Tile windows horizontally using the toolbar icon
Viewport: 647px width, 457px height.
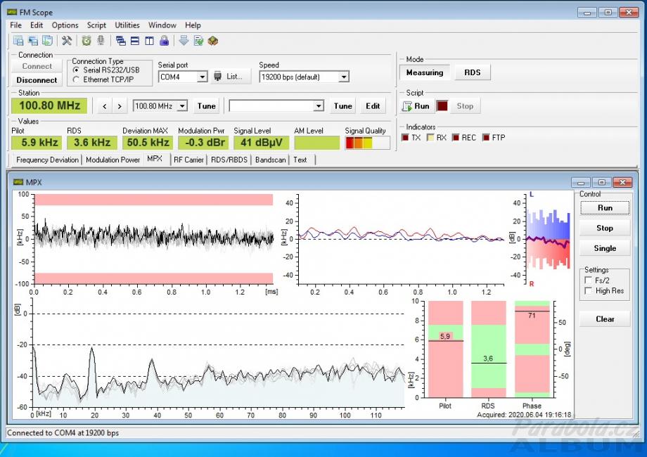click(x=135, y=41)
